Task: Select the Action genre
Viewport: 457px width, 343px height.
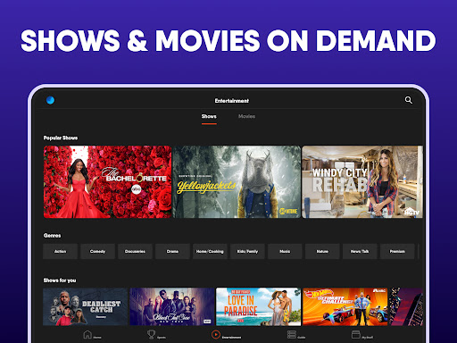Action: pyautogui.click(x=61, y=251)
